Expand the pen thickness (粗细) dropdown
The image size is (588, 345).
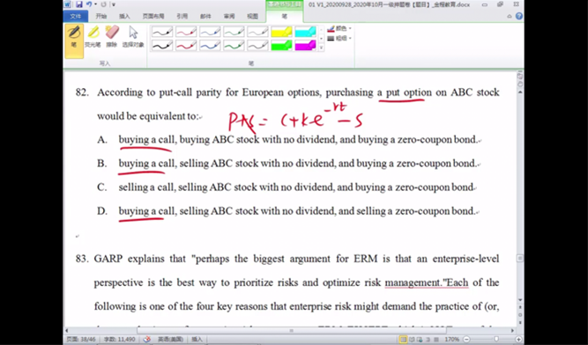coord(339,38)
